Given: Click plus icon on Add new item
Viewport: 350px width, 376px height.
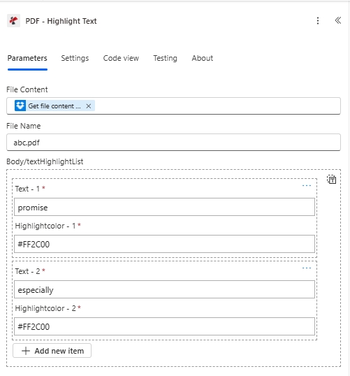Looking at the screenshot, I should pos(26,351).
